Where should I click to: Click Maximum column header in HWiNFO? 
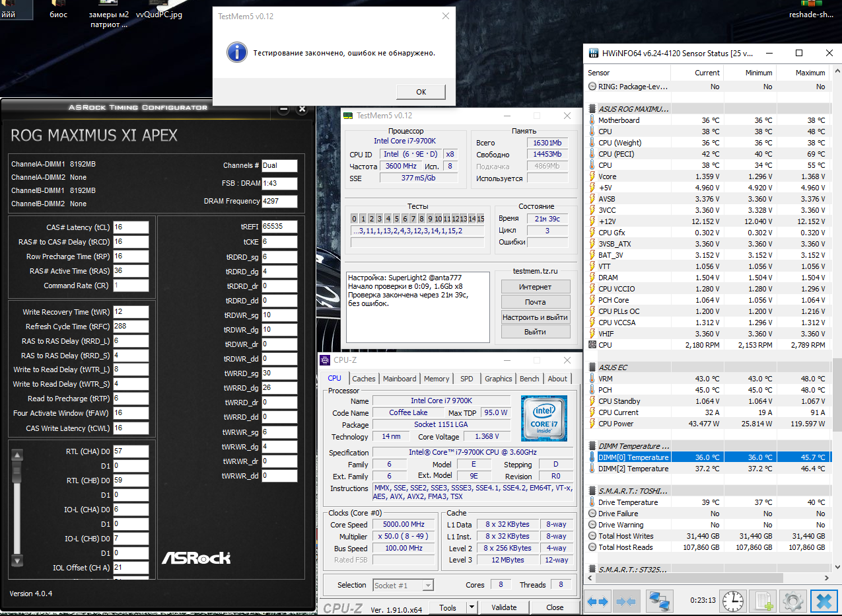(802, 73)
